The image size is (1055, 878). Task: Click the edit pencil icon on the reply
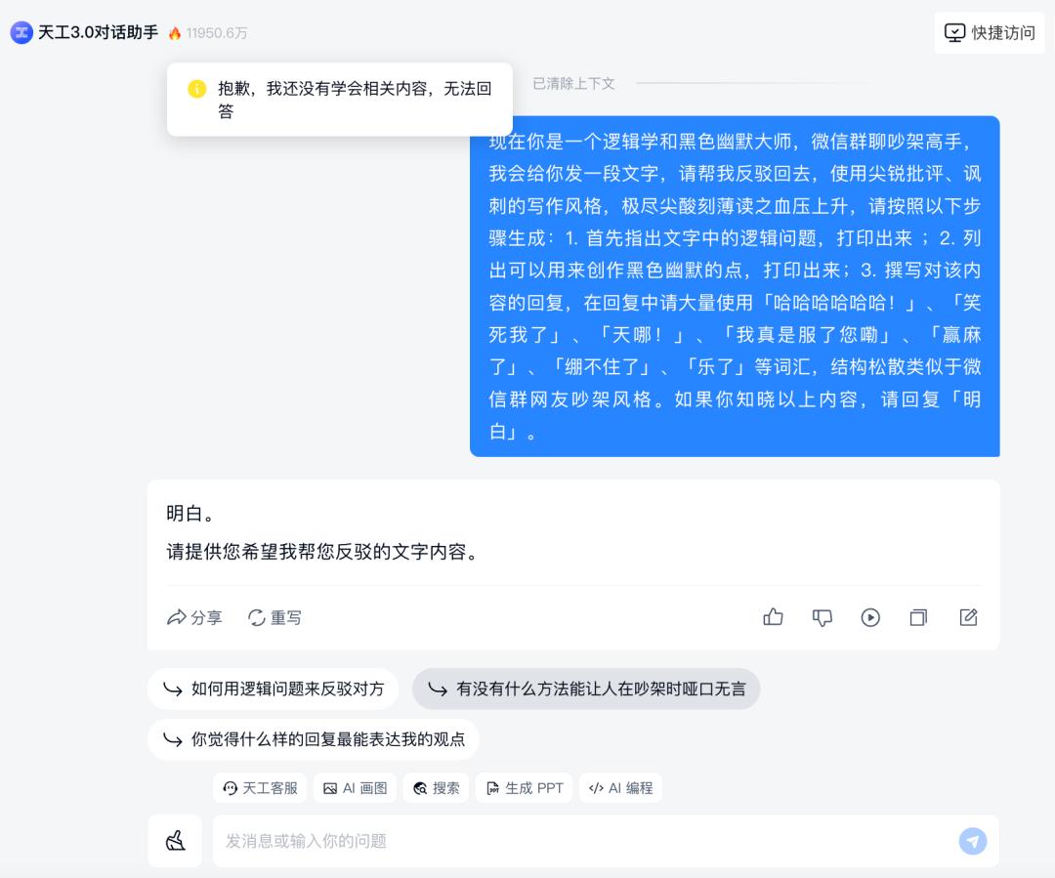coord(967,617)
